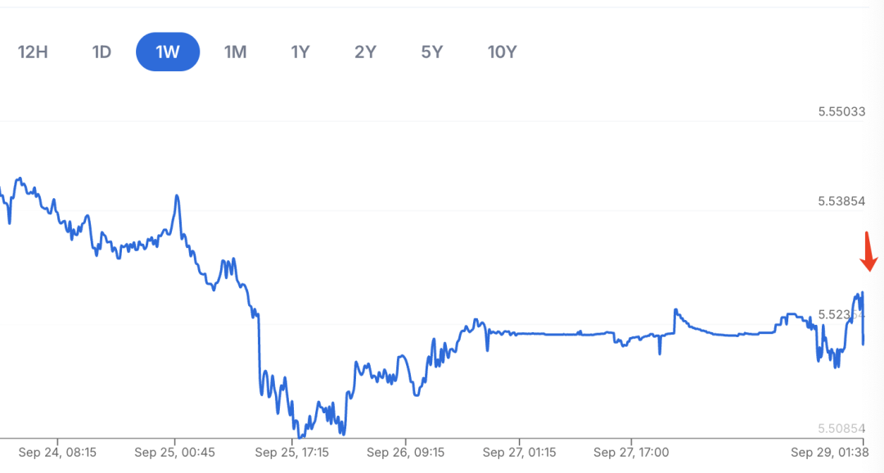The width and height of the screenshot is (884, 473).
Task: Switch chart to 2Y range
Action: (x=365, y=52)
